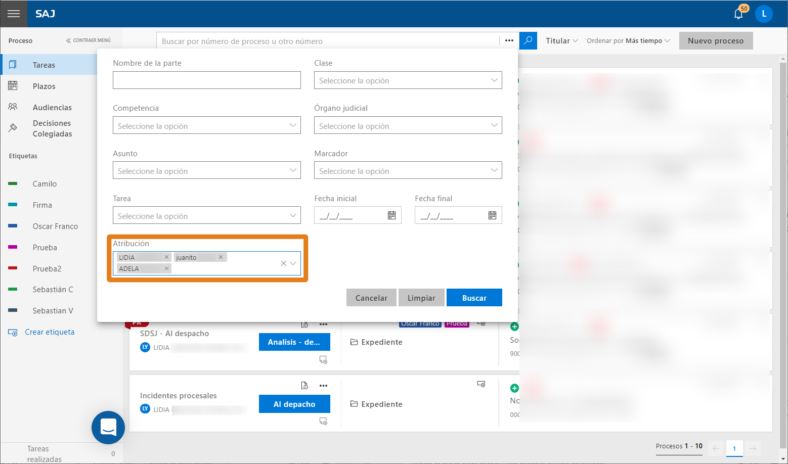
Task: Add label icon below Al depacho button
Action: point(323,421)
